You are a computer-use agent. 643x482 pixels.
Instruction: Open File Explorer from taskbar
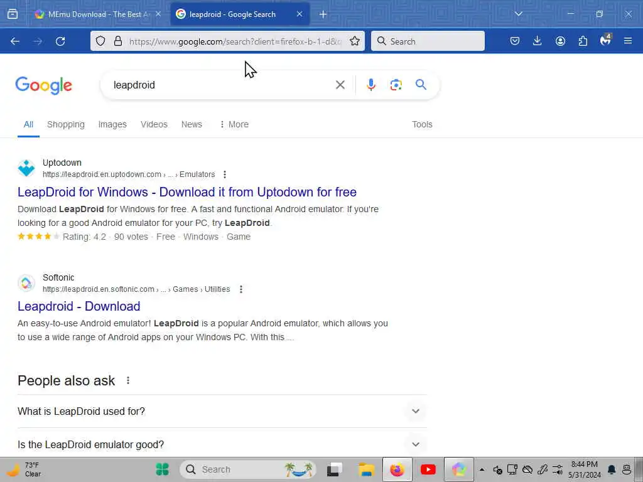(366, 469)
